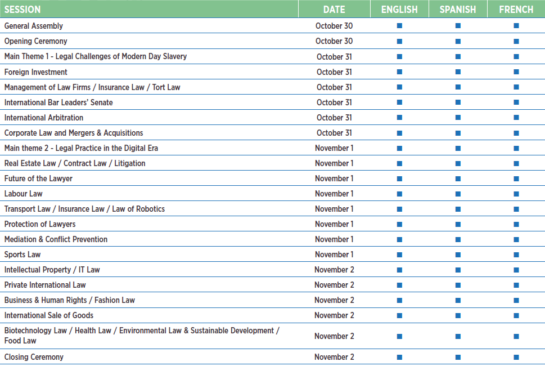Click the Spanish marker for Labour Law
The width and height of the screenshot is (545, 366).
(458, 194)
